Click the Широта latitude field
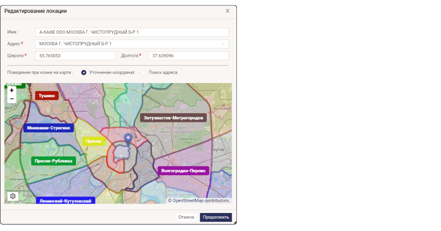 click(x=76, y=56)
